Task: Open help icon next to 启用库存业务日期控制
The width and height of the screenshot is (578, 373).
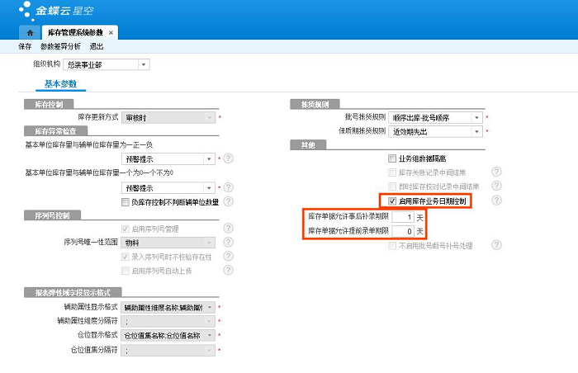Action: coord(496,200)
